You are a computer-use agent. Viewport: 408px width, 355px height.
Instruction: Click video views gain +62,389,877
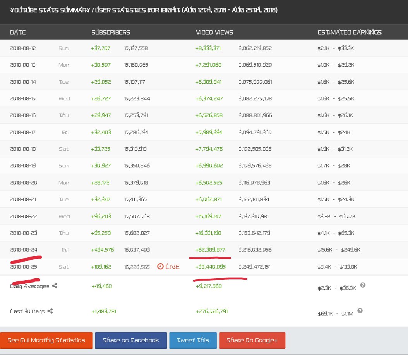[210, 250]
